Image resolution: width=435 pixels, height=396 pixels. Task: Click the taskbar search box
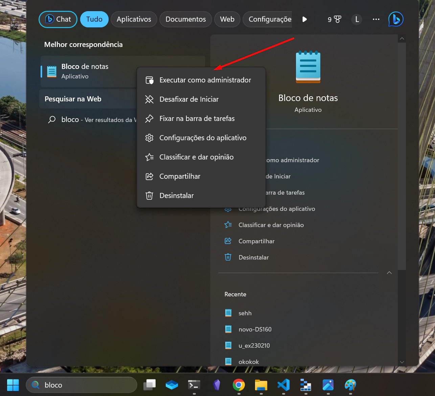81,385
